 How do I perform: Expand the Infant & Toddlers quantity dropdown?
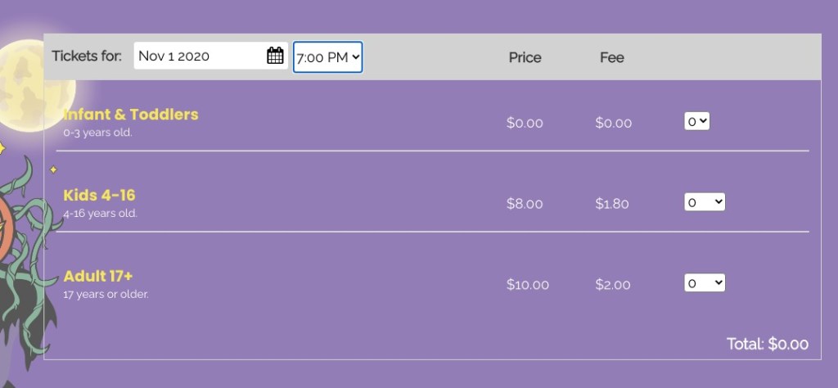coord(697,121)
